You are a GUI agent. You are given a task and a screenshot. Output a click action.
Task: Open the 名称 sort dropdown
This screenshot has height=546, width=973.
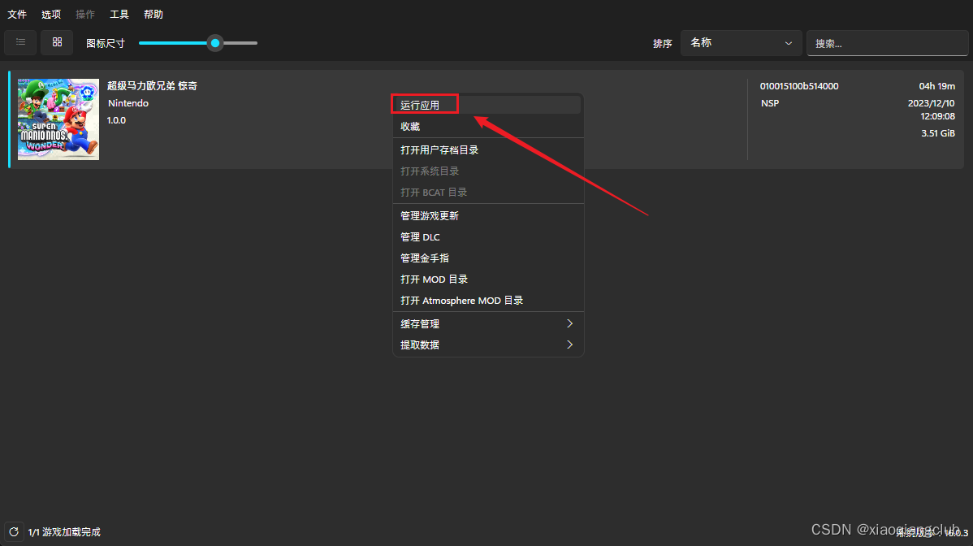pyautogui.click(x=741, y=43)
